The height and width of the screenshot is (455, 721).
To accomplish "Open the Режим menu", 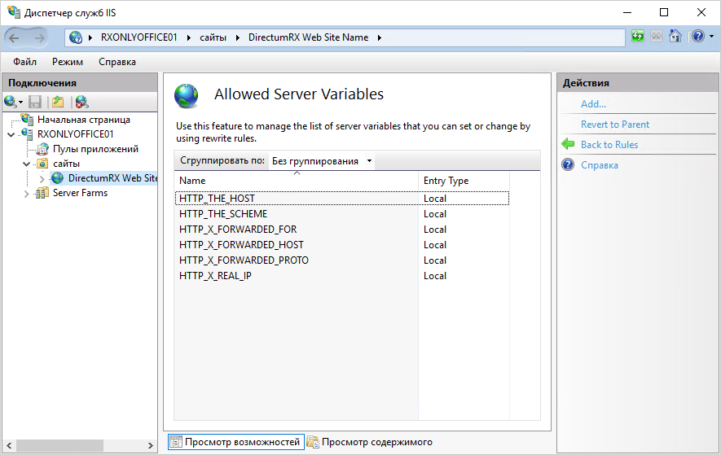I will [68, 62].
